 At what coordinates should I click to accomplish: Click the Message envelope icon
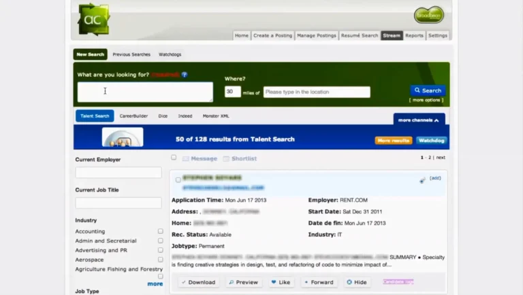coord(185,159)
